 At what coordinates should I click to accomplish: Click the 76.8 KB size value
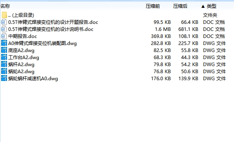[162, 71]
